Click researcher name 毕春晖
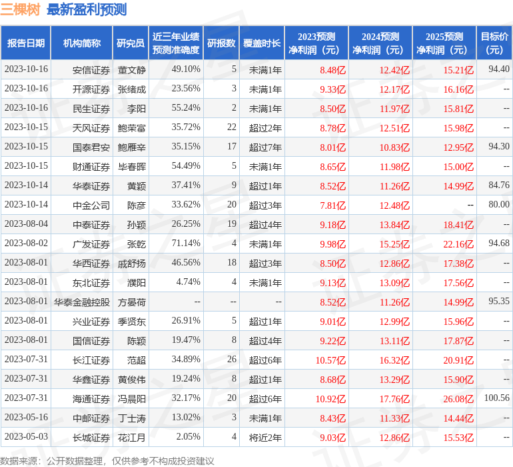Viewport: 513px width, 467px height. tap(132, 167)
